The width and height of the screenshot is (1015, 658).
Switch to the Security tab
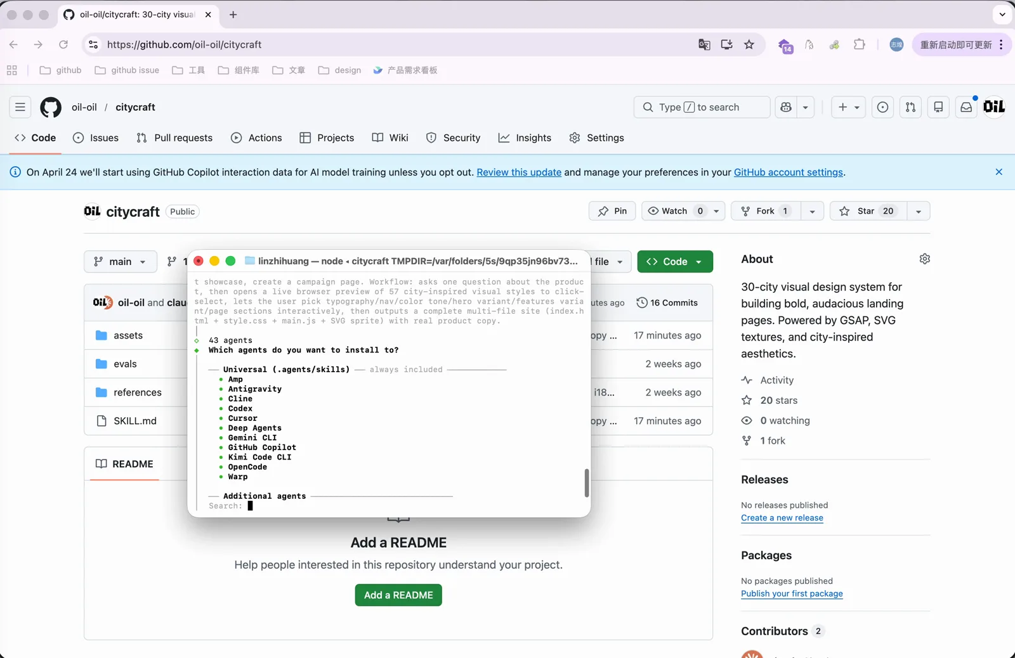[453, 138]
